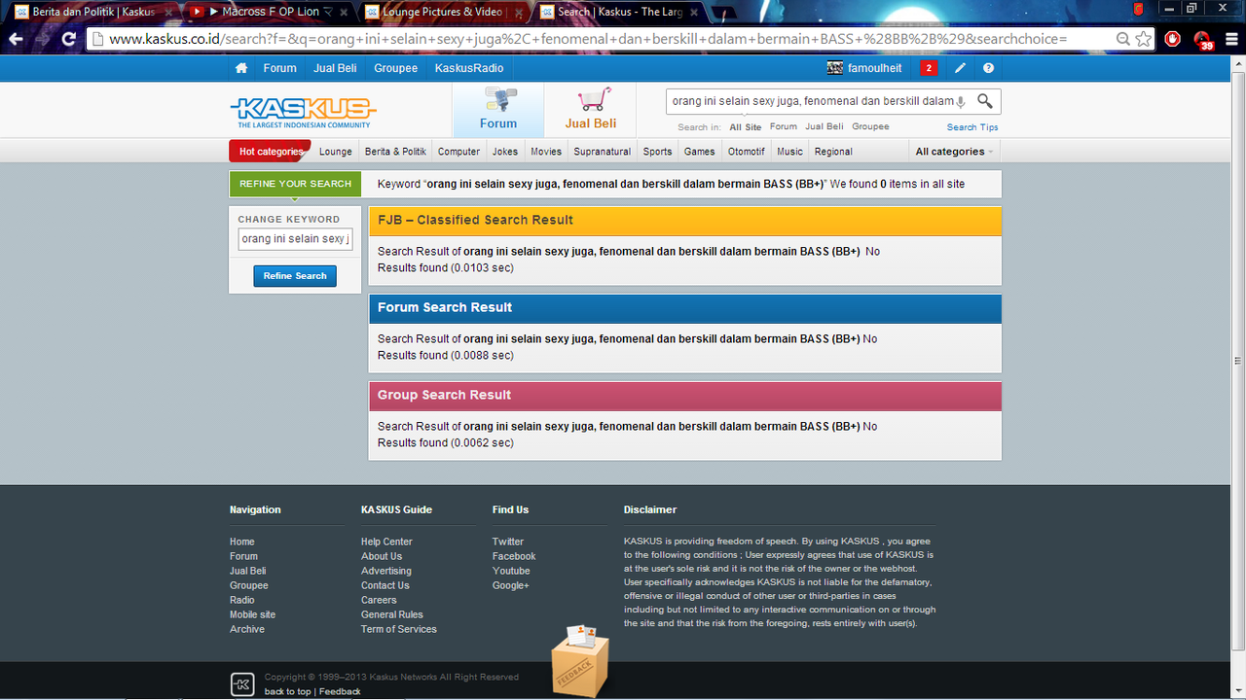Click FJB – Classified Search Result header
1246x700 pixels.
click(684, 220)
